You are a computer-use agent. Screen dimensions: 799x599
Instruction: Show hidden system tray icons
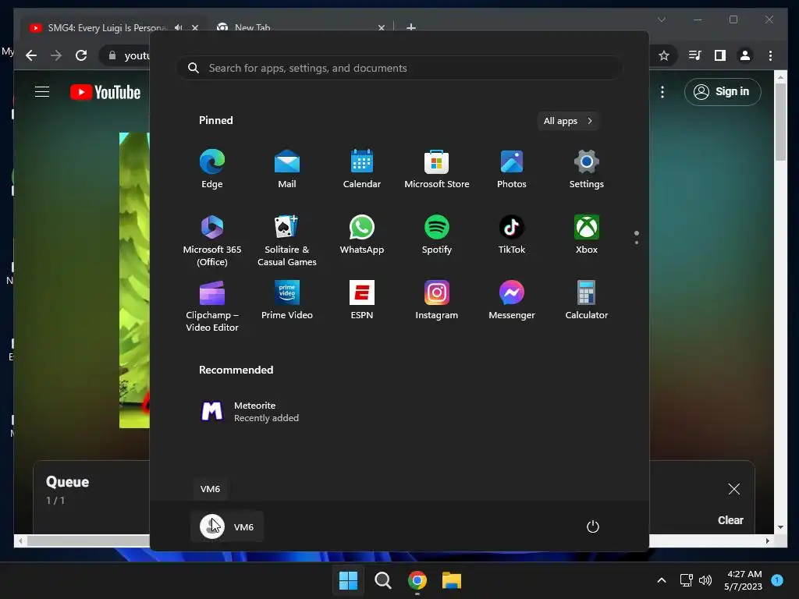(x=662, y=580)
